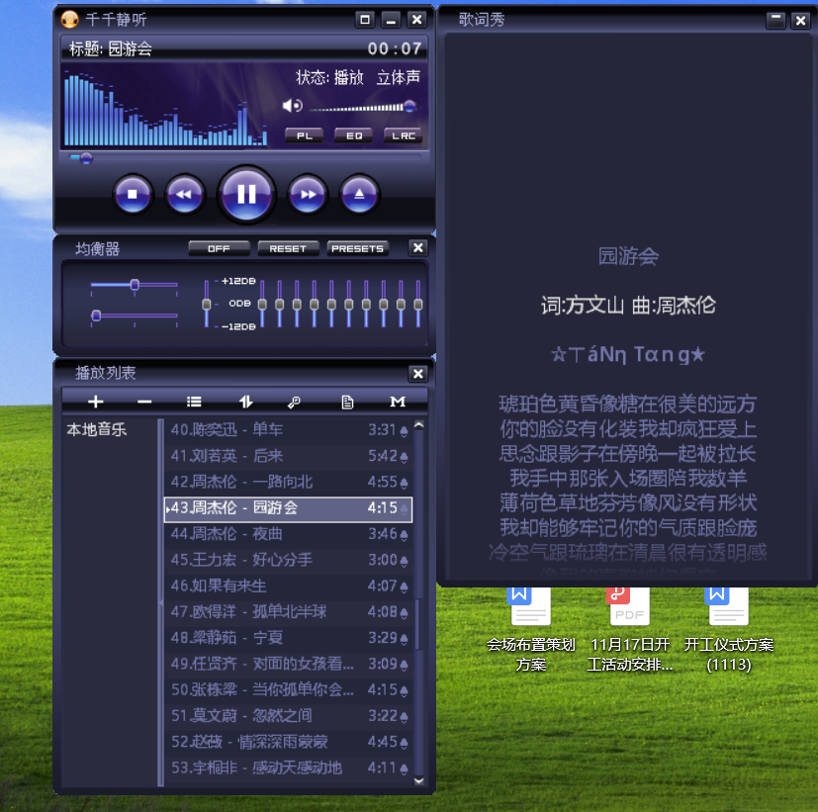Select track 45 王力宏 - 好心分手

(288, 560)
